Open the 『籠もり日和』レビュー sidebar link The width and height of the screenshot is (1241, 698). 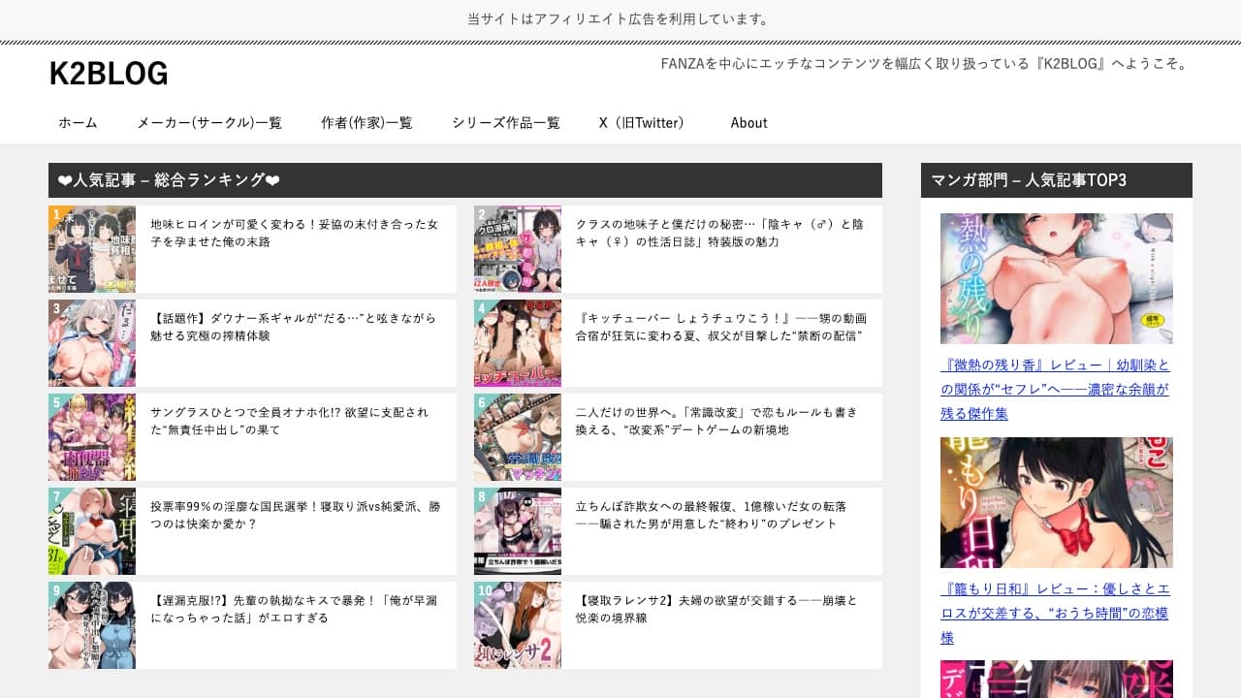[x=1055, y=614]
